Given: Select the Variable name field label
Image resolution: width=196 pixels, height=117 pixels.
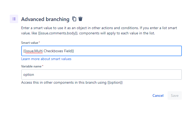Looking at the screenshot, I should [31, 66].
